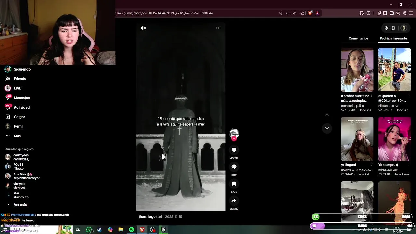416x234 pixels.
Task: Follow the creator via red plus badge
Action: coord(234,139)
